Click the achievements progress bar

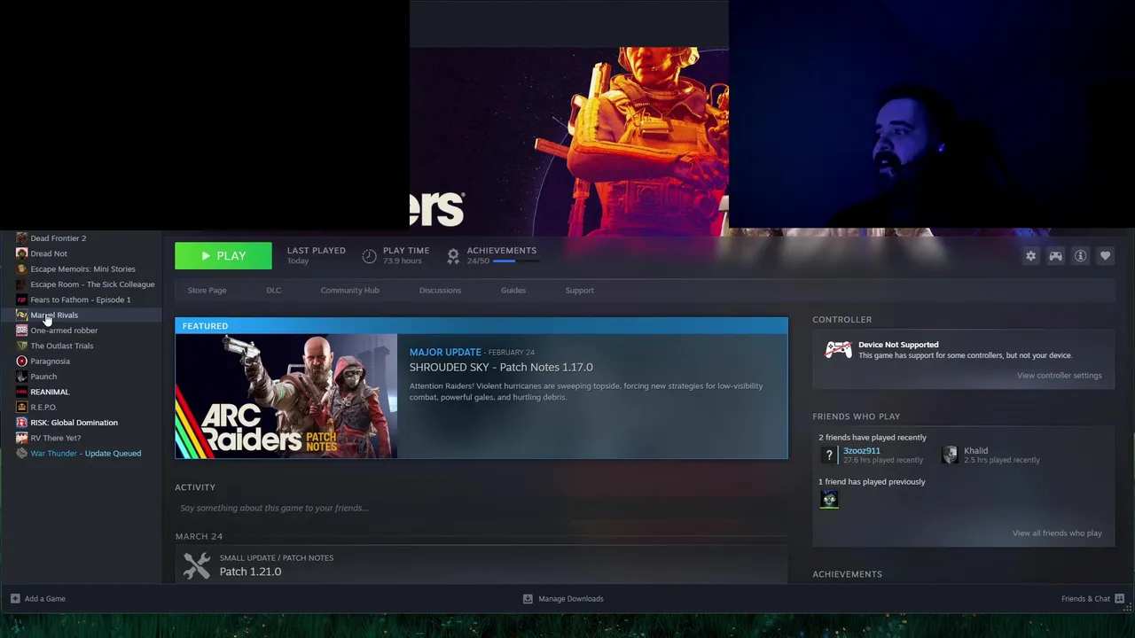[x=515, y=261]
